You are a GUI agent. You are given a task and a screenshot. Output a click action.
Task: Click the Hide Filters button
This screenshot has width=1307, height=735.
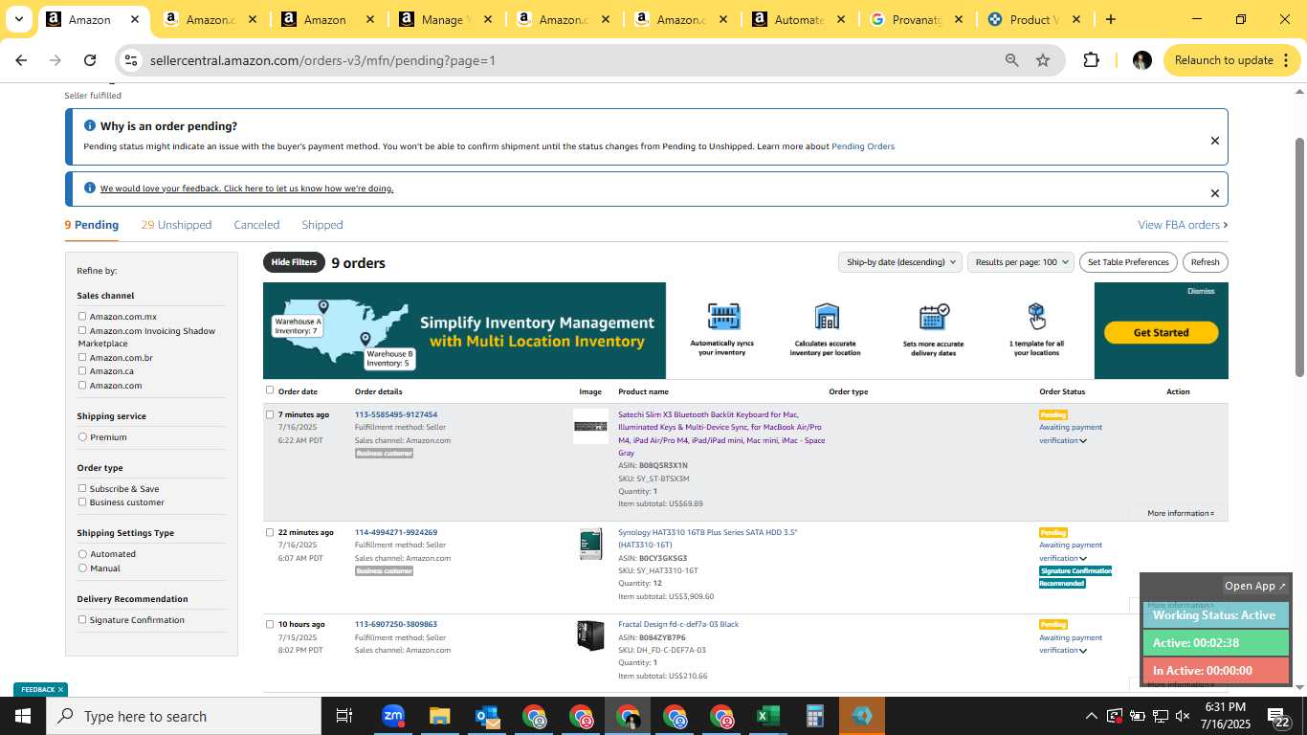click(294, 262)
